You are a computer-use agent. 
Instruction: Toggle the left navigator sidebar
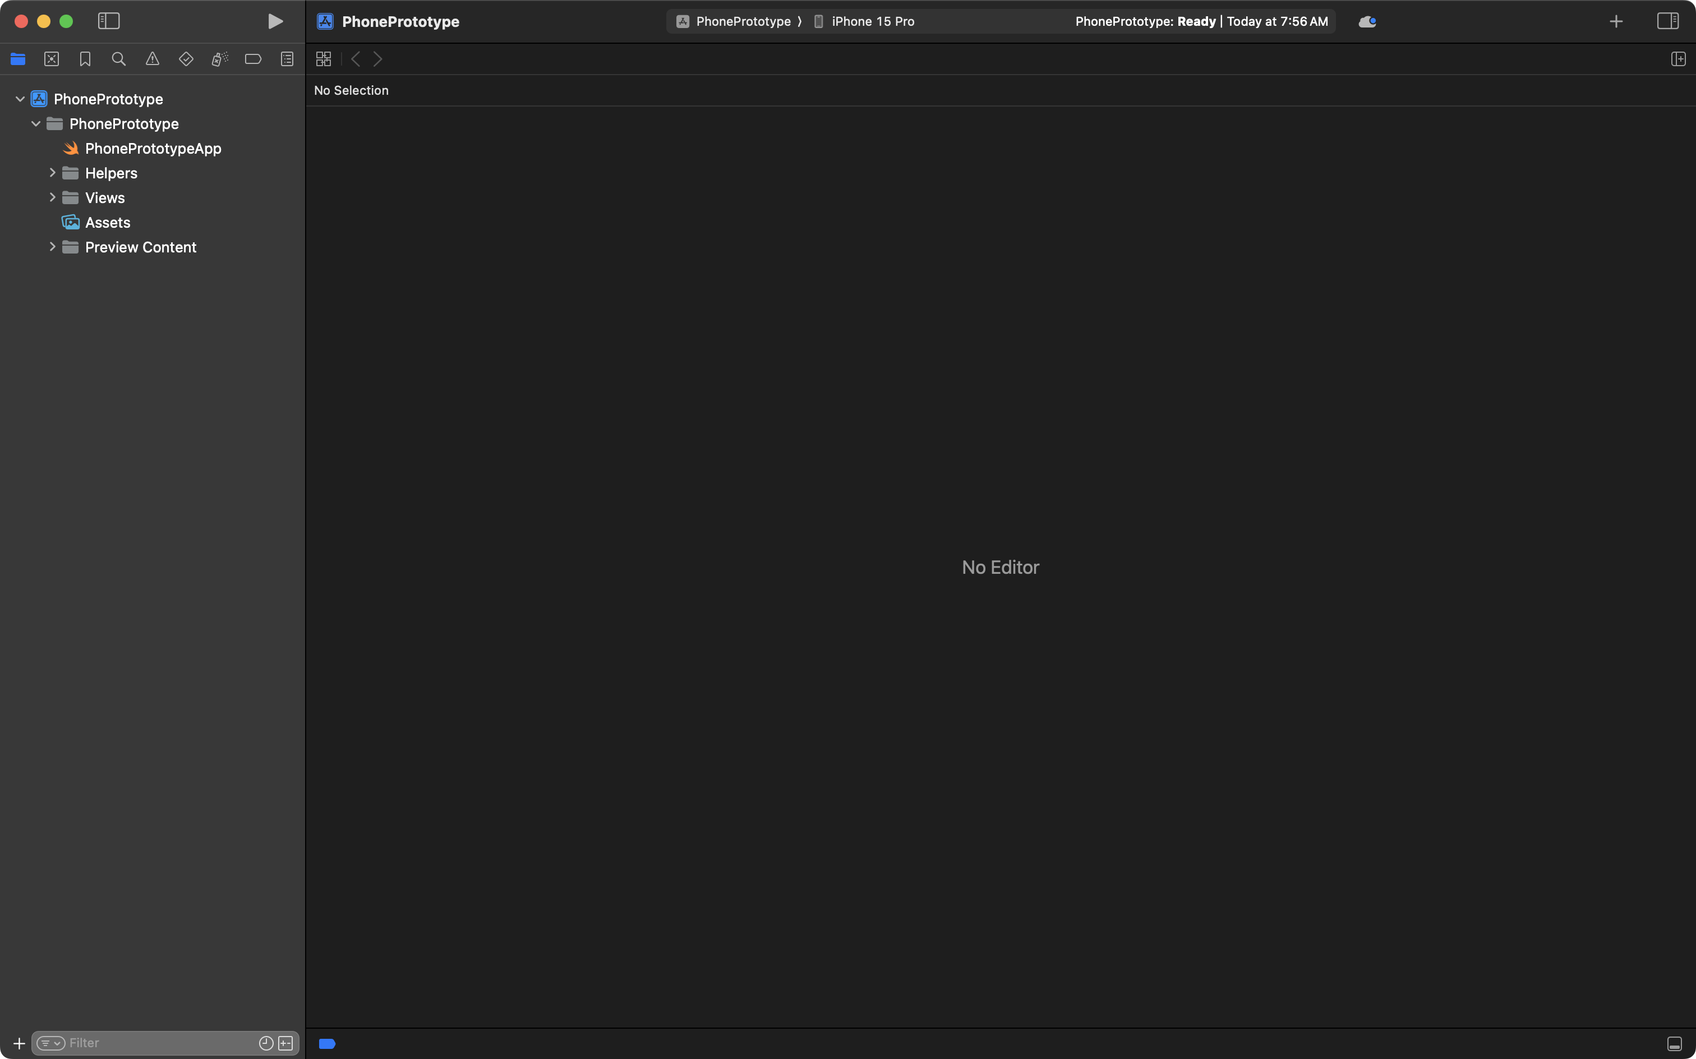[109, 22]
